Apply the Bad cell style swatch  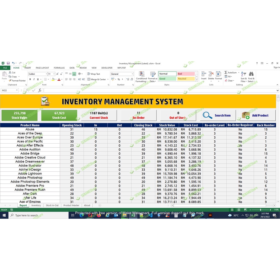tap(186, 74)
